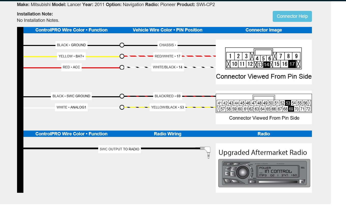
Task: Open the Connector Help button
Action: (292, 16)
